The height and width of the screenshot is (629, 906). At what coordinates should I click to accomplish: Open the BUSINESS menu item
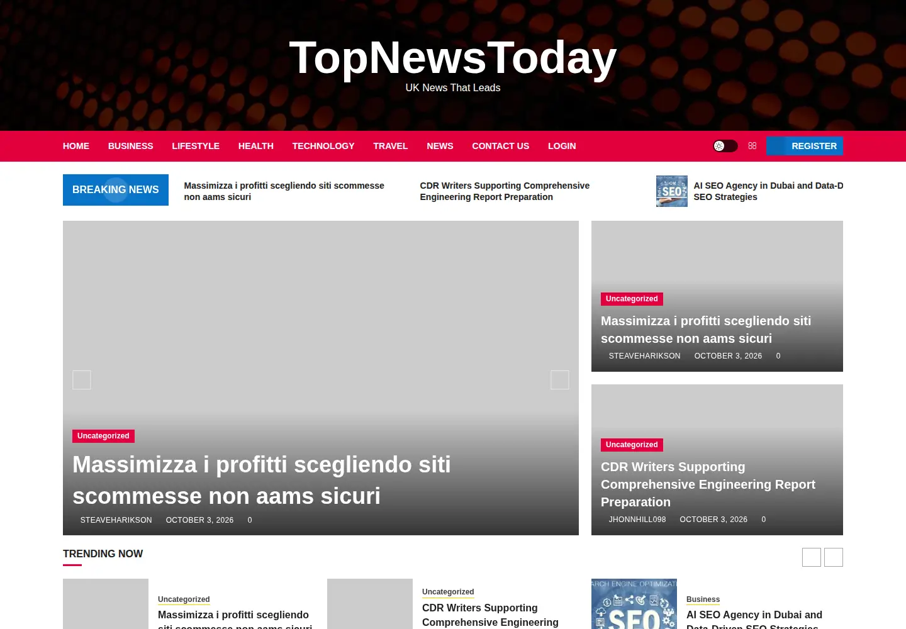coord(131,146)
